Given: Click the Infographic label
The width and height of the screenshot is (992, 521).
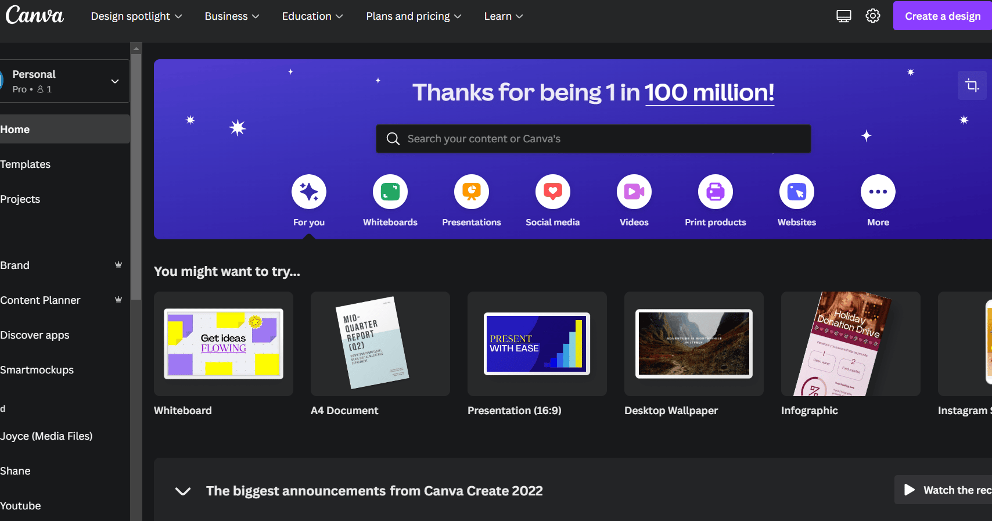Looking at the screenshot, I should pos(810,411).
